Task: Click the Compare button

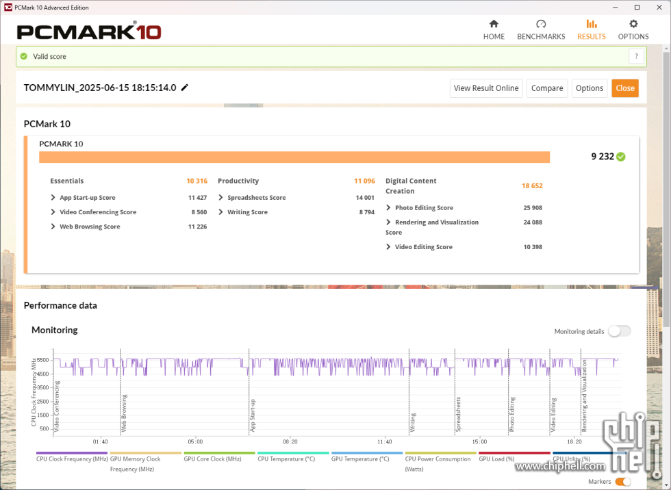Action: [x=547, y=88]
